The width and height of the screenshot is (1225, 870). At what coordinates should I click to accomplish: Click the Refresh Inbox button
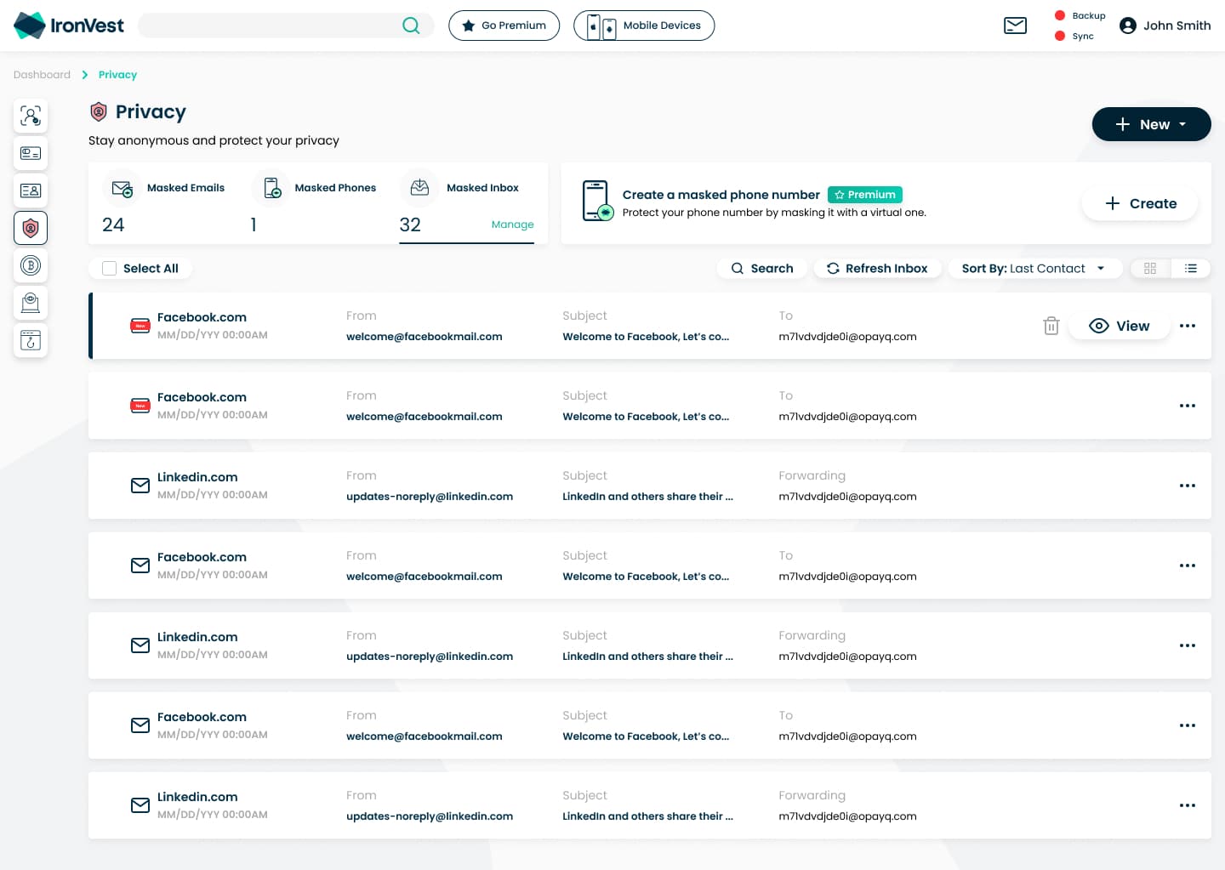pyautogui.click(x=877, y=268)
